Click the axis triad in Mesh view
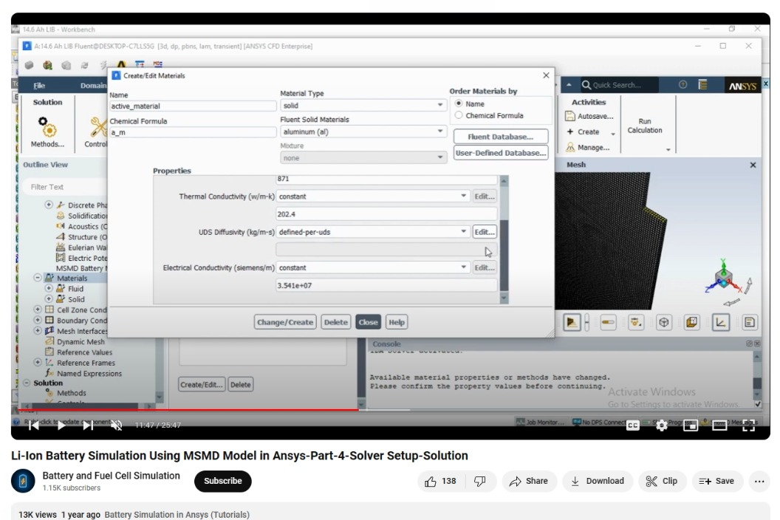 (x=724, y=278)
